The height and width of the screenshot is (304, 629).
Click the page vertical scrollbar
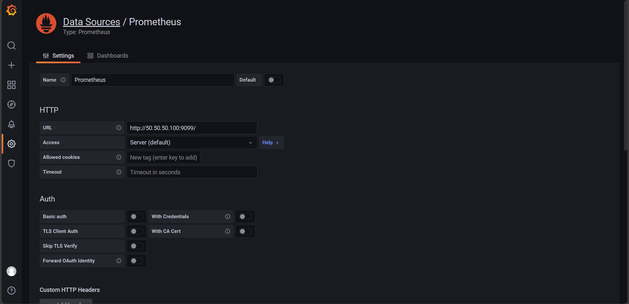[x=626, y=75]
